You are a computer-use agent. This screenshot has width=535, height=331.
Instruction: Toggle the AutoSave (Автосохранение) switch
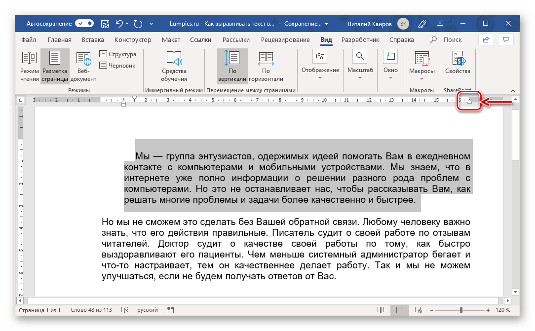point(84,23)
